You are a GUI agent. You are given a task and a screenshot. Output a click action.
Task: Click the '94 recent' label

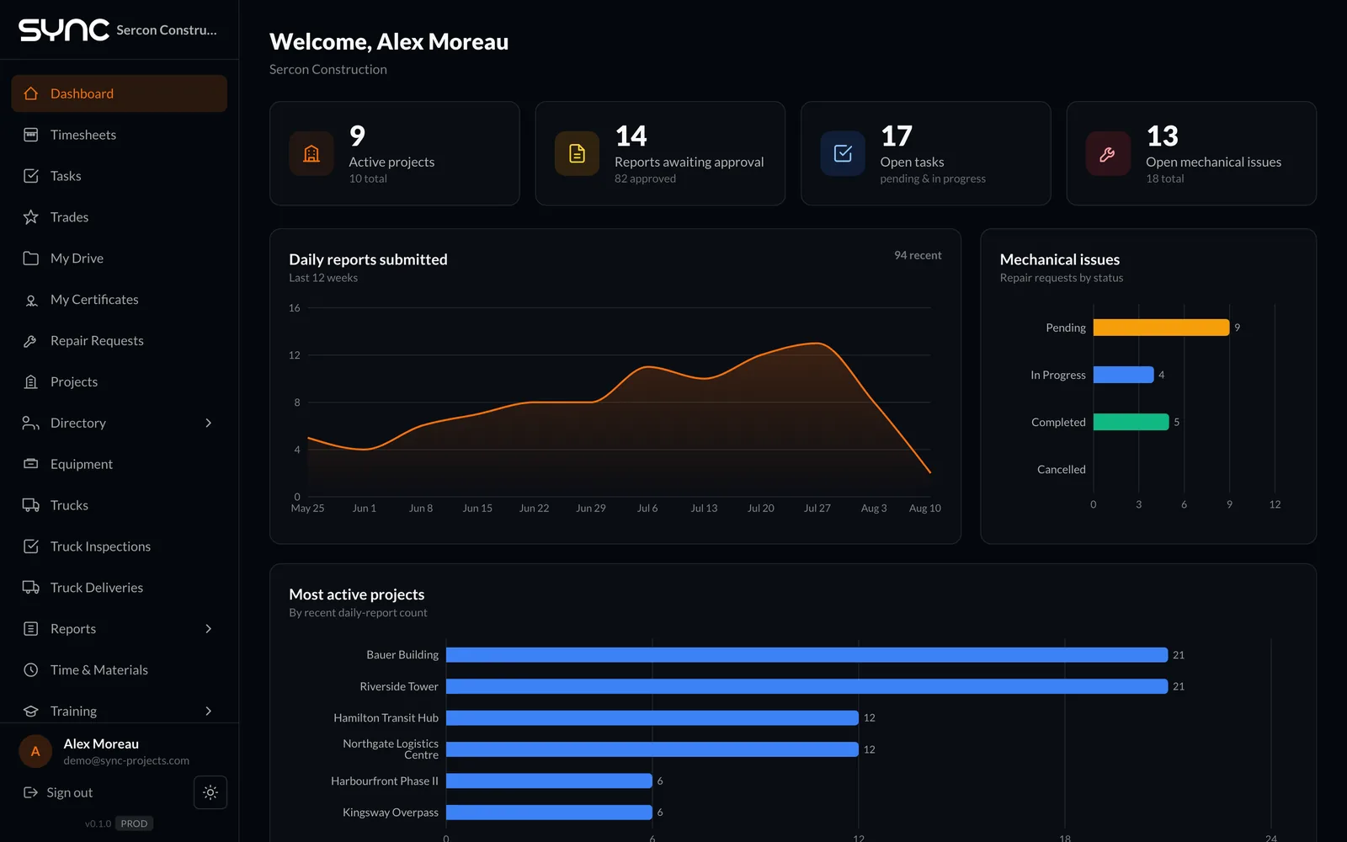coord(918,255)
